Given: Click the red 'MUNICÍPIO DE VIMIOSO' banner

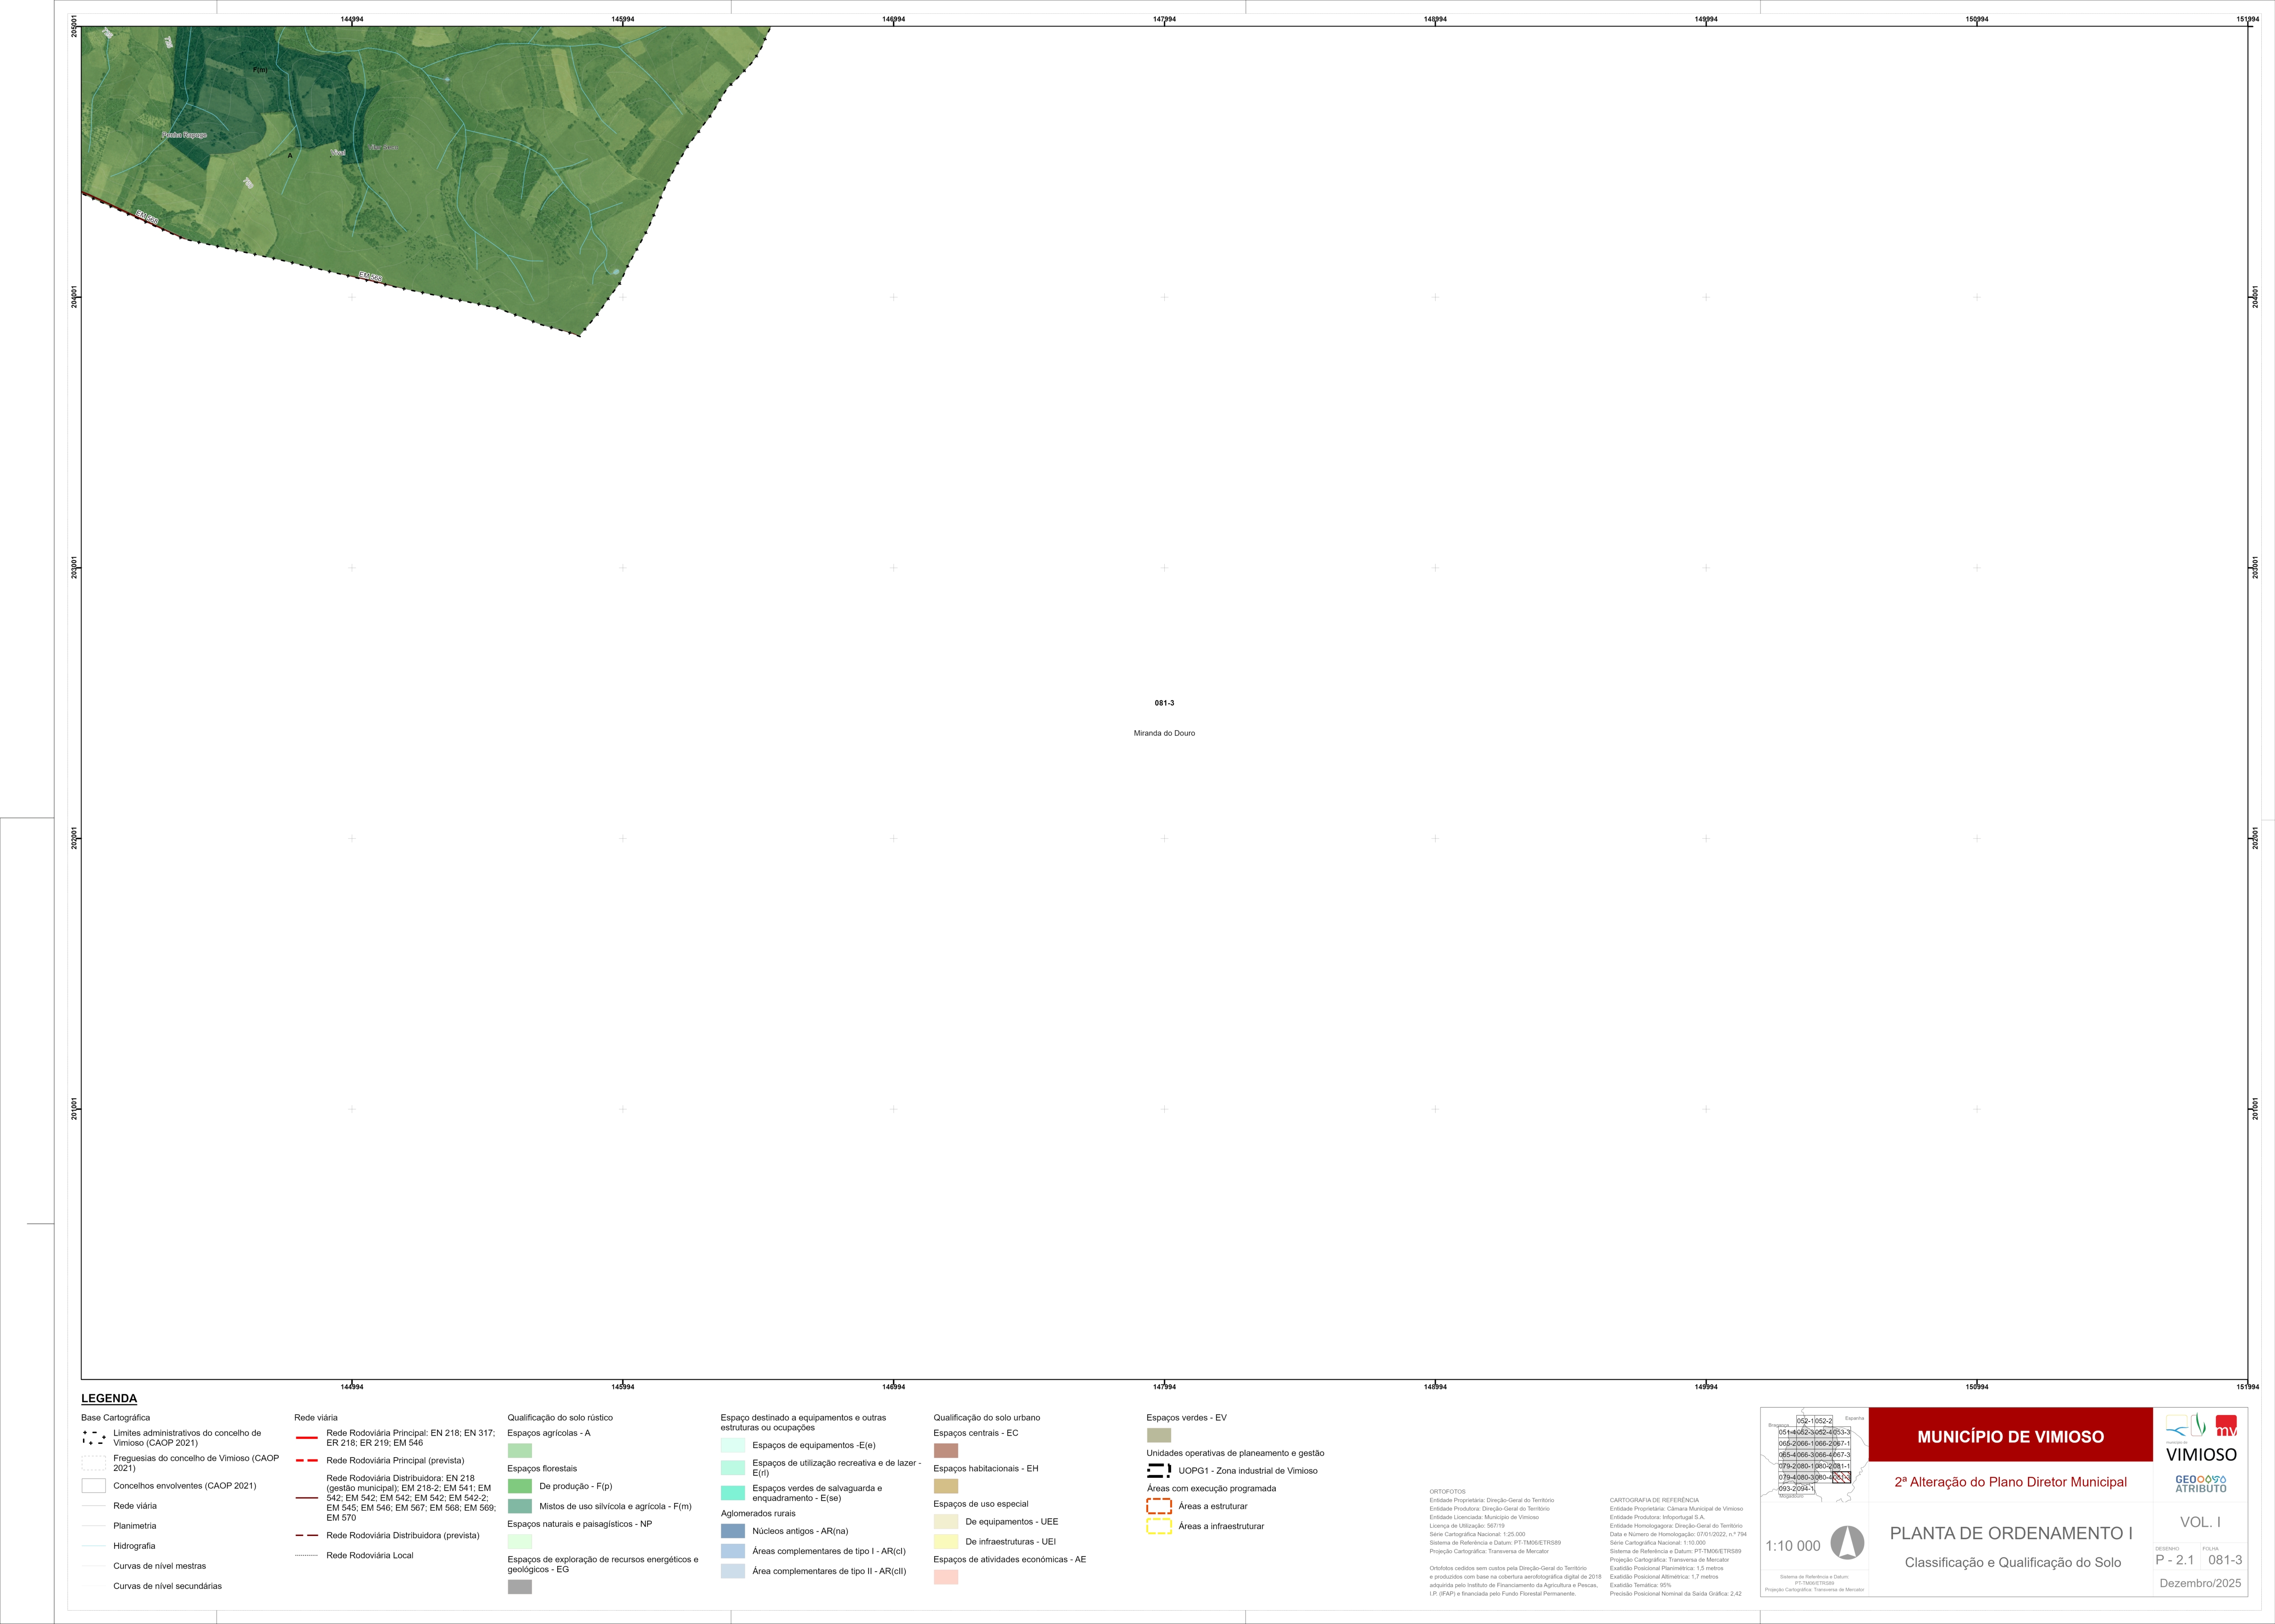Looking at the screenshot, I should [2010, 1436].
